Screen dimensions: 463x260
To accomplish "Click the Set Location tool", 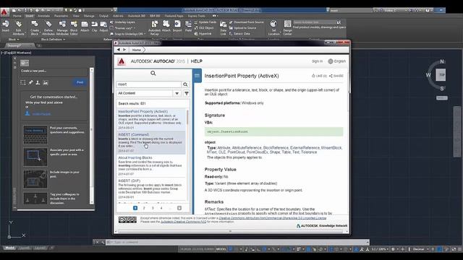I will click(x=273, y=27).
